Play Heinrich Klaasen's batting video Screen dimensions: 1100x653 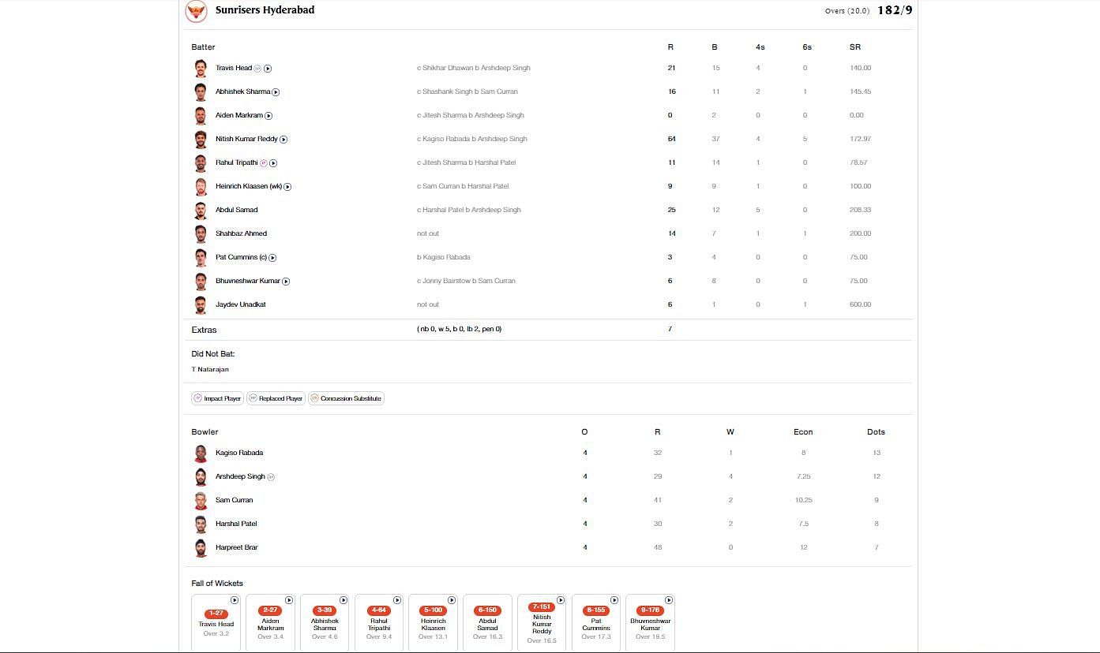(287, 187)
